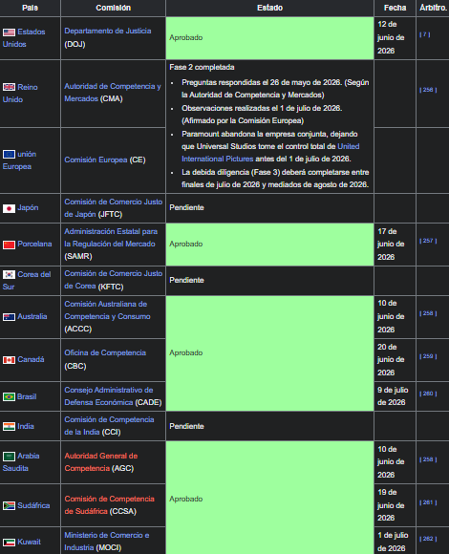Click the South Korea flag icon
Image resolution: width=449 pixels, height=554 pixels.
9,274
